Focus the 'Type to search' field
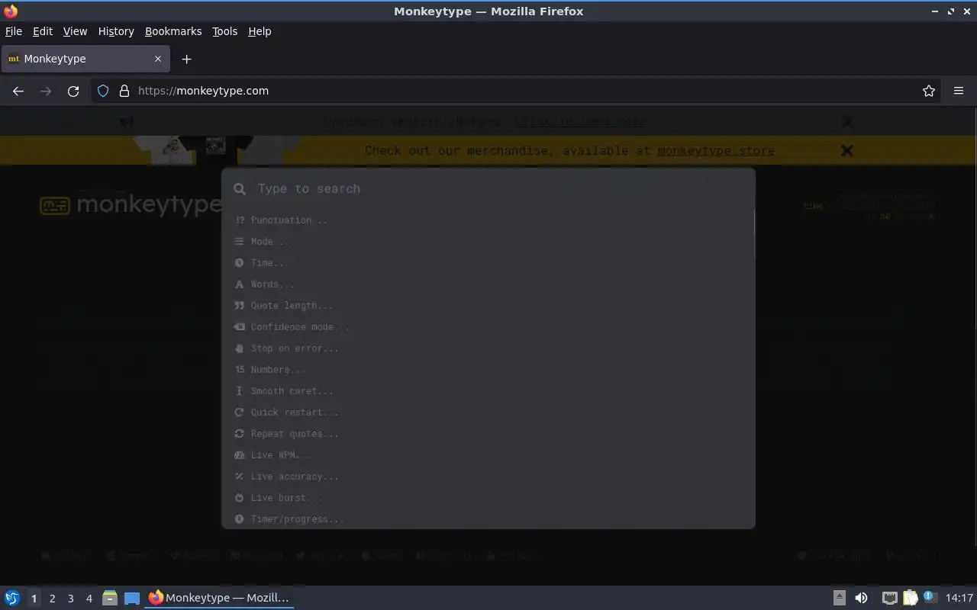The width and height of the screenshot is (977, 610). [488, 188]
